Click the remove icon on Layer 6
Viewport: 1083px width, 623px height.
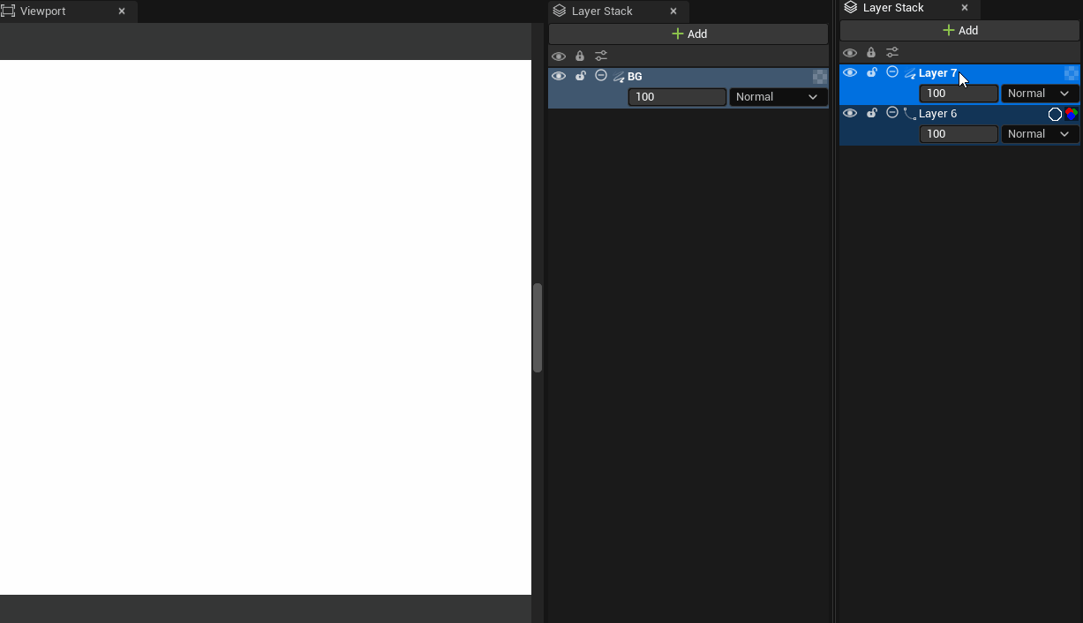click(892, 113)
